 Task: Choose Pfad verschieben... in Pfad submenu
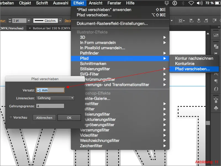[x=194, y=69]
